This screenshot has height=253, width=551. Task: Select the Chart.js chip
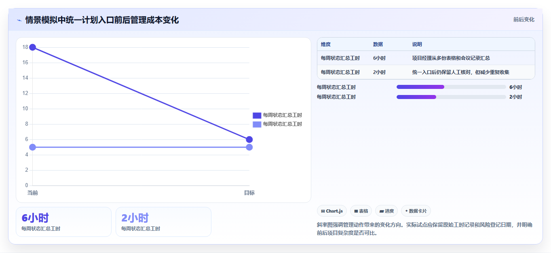(332, 211)
